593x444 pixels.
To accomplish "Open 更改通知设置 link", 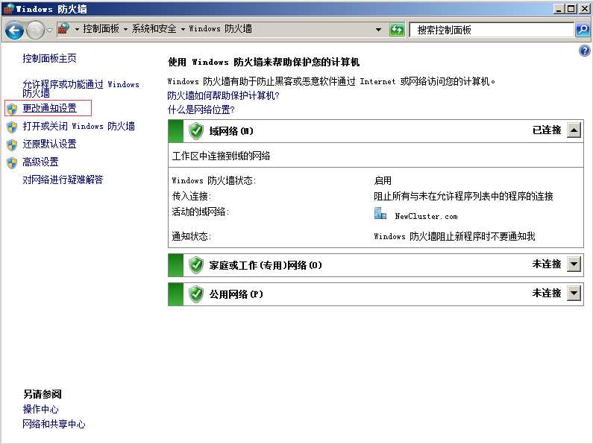I will pos(49,108).
